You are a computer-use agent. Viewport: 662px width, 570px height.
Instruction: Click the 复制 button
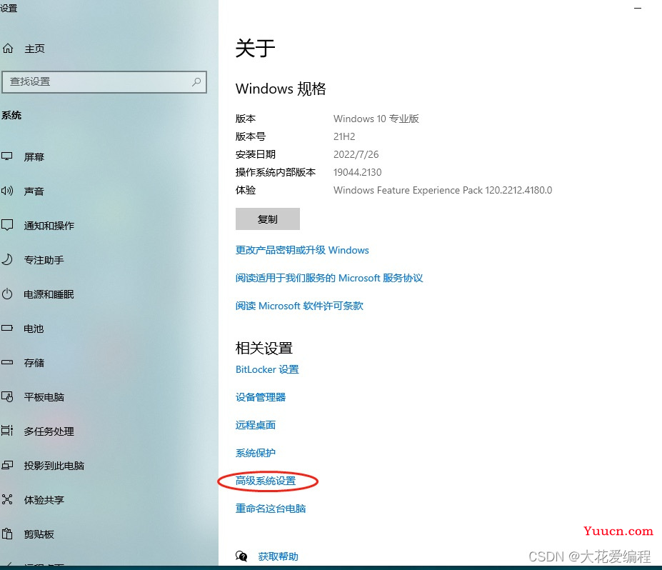pyautogui.click(x=268, y=219)
